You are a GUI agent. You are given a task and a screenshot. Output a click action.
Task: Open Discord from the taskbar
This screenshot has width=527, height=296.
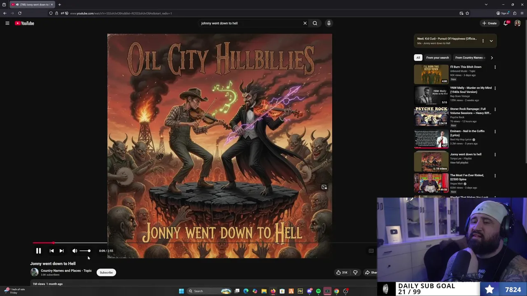click(x=309, y=291)
